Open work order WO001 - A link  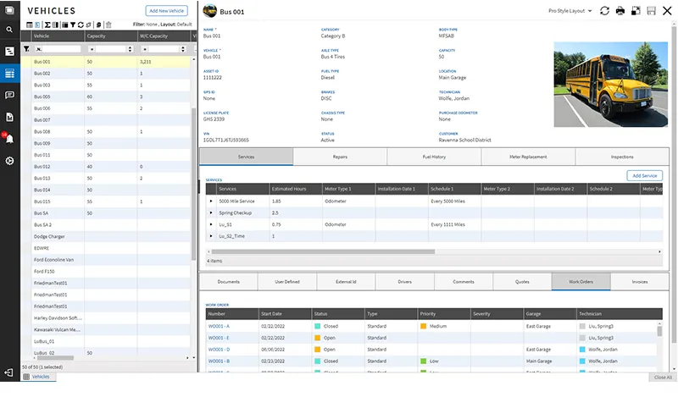219,326
